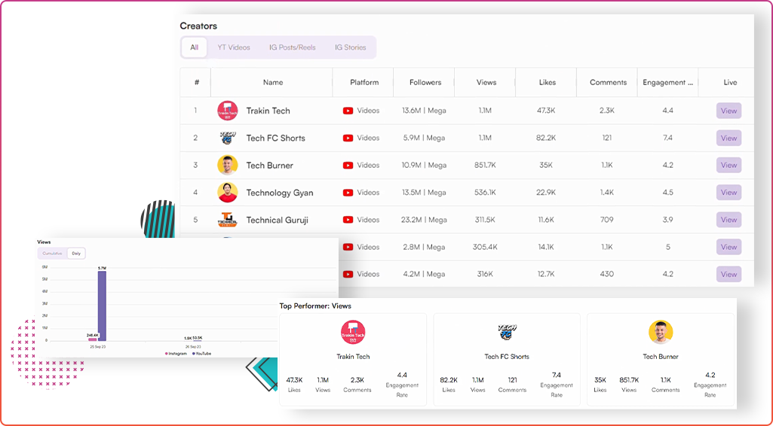Sort table by Followers column header
Image resolution: width=773 pixels, height=426 pixels.
[425, 82]
